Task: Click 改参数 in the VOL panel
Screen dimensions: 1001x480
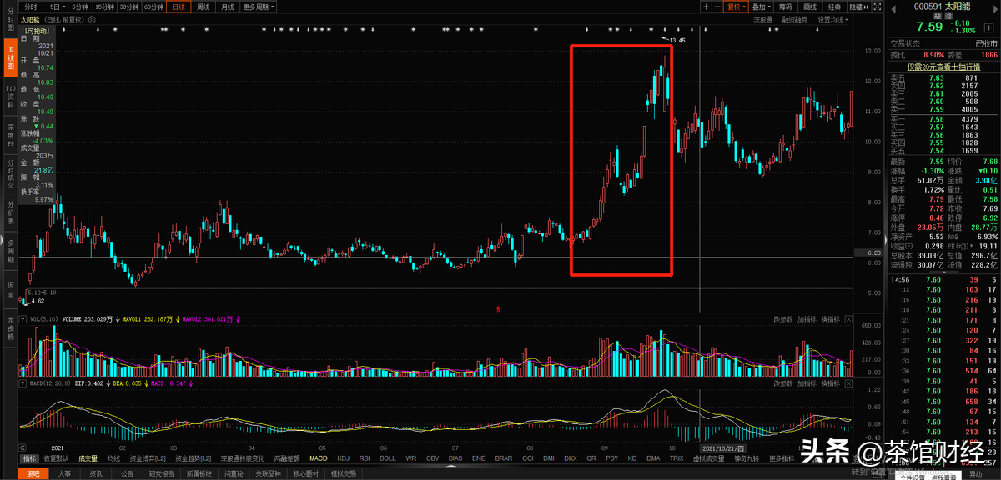Action: (782, 319)
